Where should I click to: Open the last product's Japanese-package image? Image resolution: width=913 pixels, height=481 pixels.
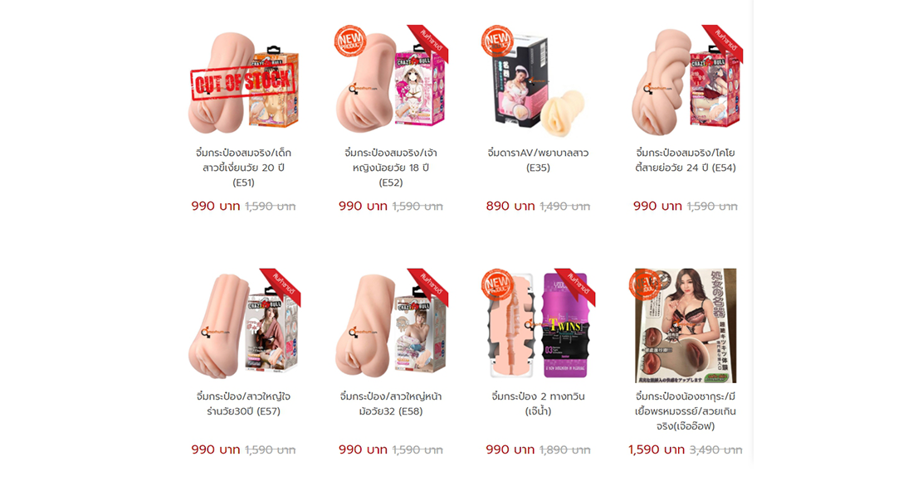point(686,325)
